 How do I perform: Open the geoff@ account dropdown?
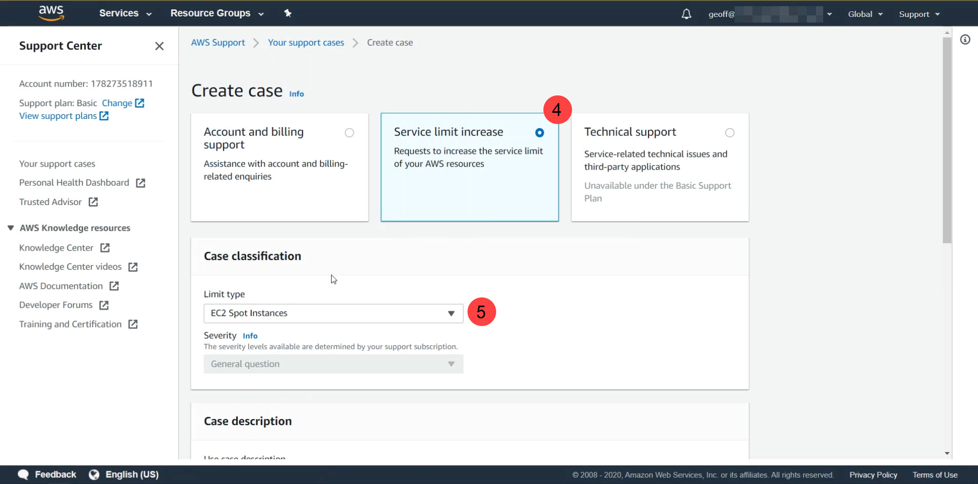tap(770, 14)
